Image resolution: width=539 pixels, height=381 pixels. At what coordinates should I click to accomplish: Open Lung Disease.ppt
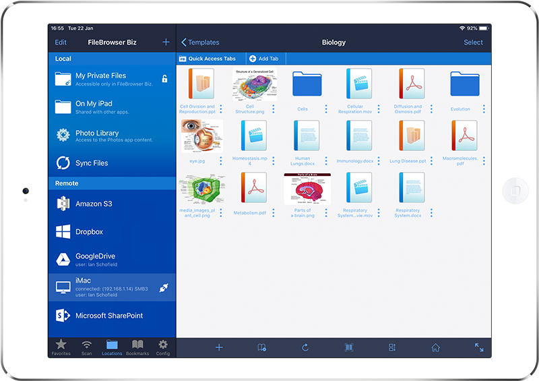click(x=412, y=136)
